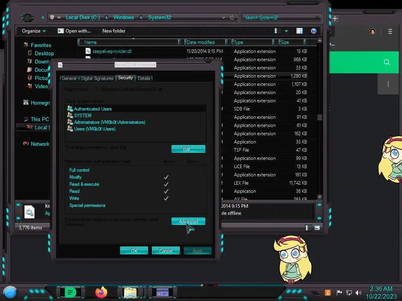Screen dimensions: 402x301
Task: Change view layout icon in Explorer toolbar
Action: pyautogui.click(x=278, y=31)
